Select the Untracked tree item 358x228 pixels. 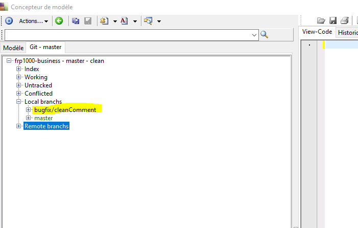coord(38,85)
